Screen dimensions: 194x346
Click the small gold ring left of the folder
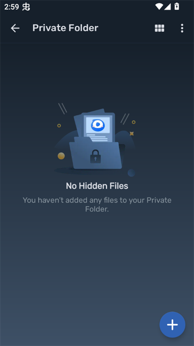59,126
